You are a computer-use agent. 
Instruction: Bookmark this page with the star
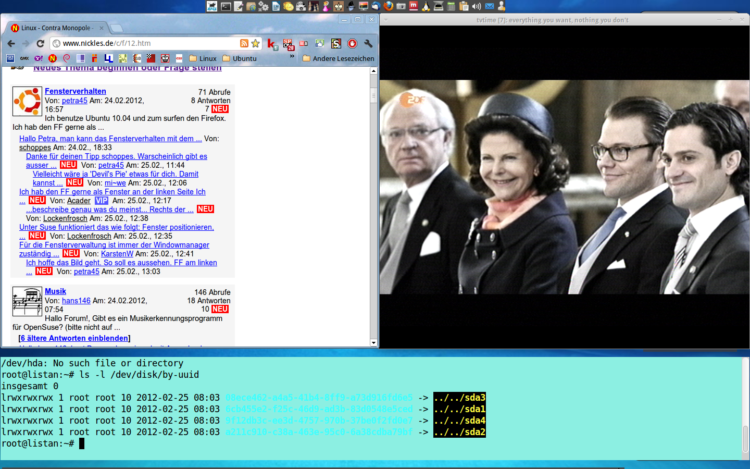click(255, 43)
